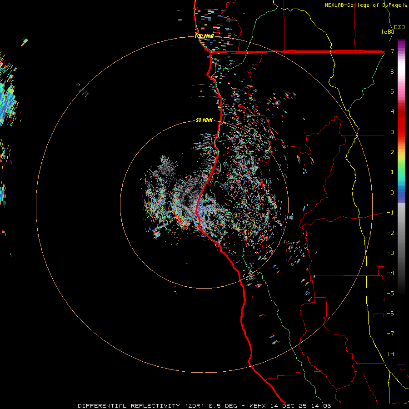The image size is (409, 409).
Task: Click the DZD product label above scale
Action: coord(399,27)
